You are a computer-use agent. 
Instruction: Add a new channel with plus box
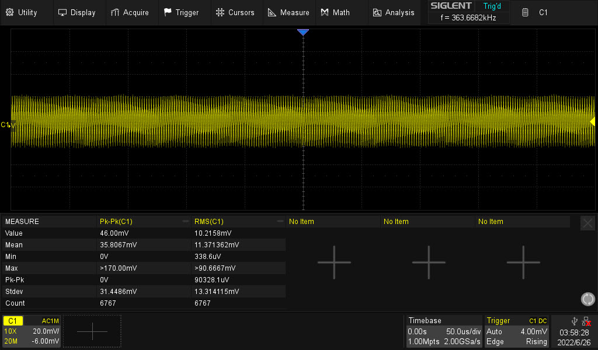click(x=92, y=331)
